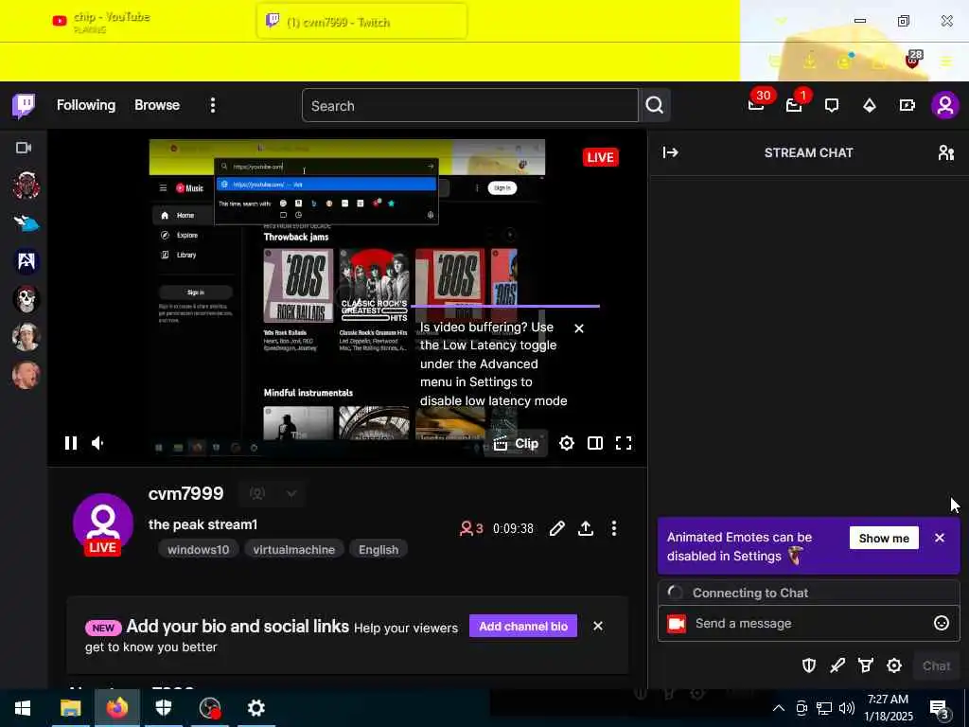
Task: Click the cvm7999 channel name
Action: (x=186, y=493)
